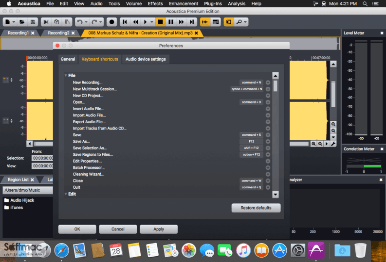
Task: Toggle the yellow cursor-follow toolbar button
Action: tap(229, 22)
